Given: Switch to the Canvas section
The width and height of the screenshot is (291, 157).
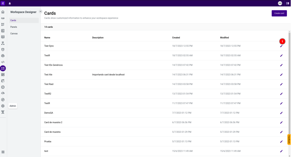Looking at the screenshot, I should (x=14, y=33).
